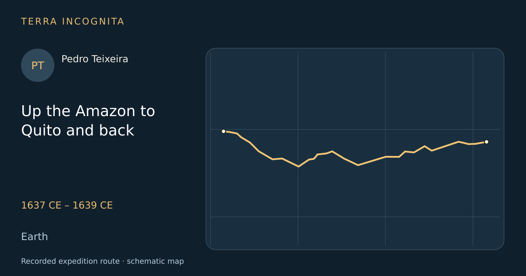Image resolution: width=526 pixels, height=276 pixels.
Task: Click the top-left map grid cell
Action: click(x=254, y=91)
